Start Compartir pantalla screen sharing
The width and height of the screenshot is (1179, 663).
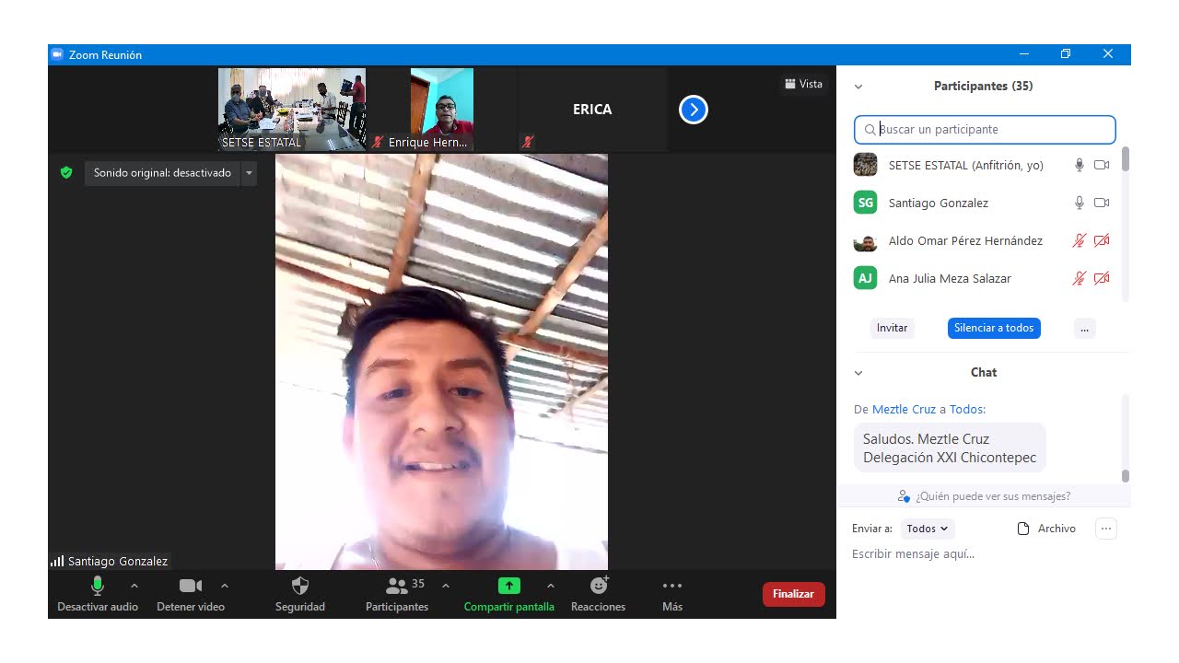[x=509, y=594]
